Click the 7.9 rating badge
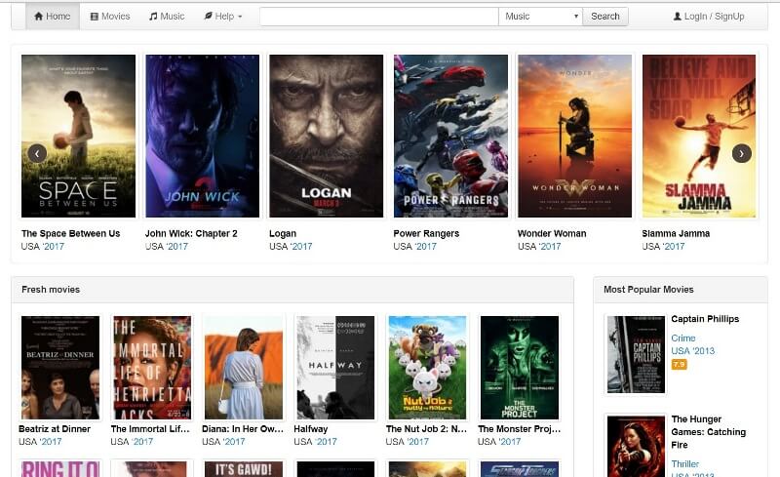The width and height of the screenshot is (780, 477). (679, 365)
